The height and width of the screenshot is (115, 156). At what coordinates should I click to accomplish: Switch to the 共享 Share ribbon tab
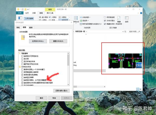[x=34, y=13]
